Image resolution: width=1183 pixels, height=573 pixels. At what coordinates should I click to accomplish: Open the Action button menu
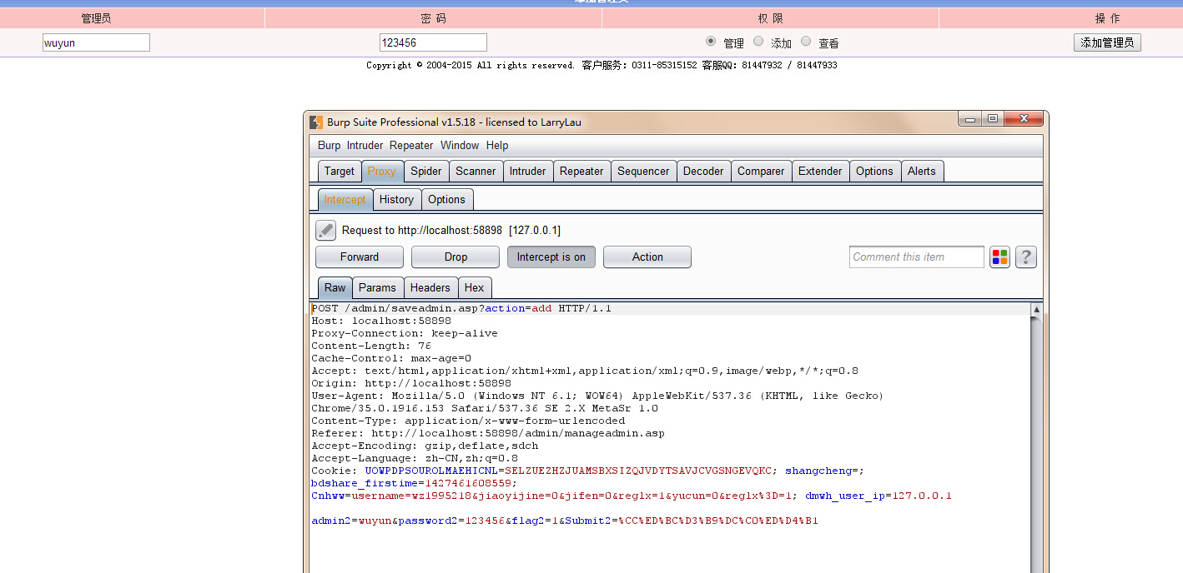pyautogui.click(x=647, y=257)
